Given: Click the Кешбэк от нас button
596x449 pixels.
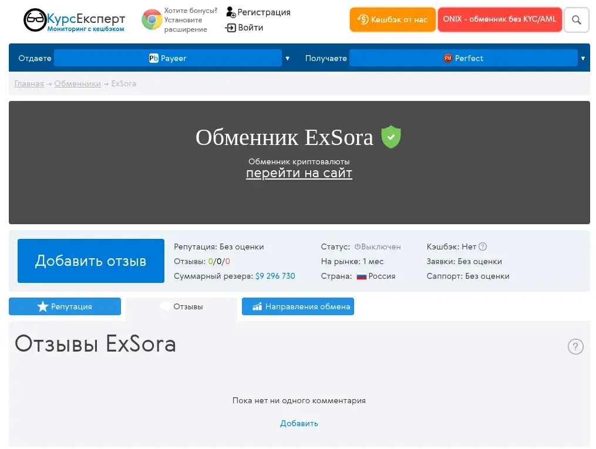Looking at the screenshot, I should click(393, 19).
